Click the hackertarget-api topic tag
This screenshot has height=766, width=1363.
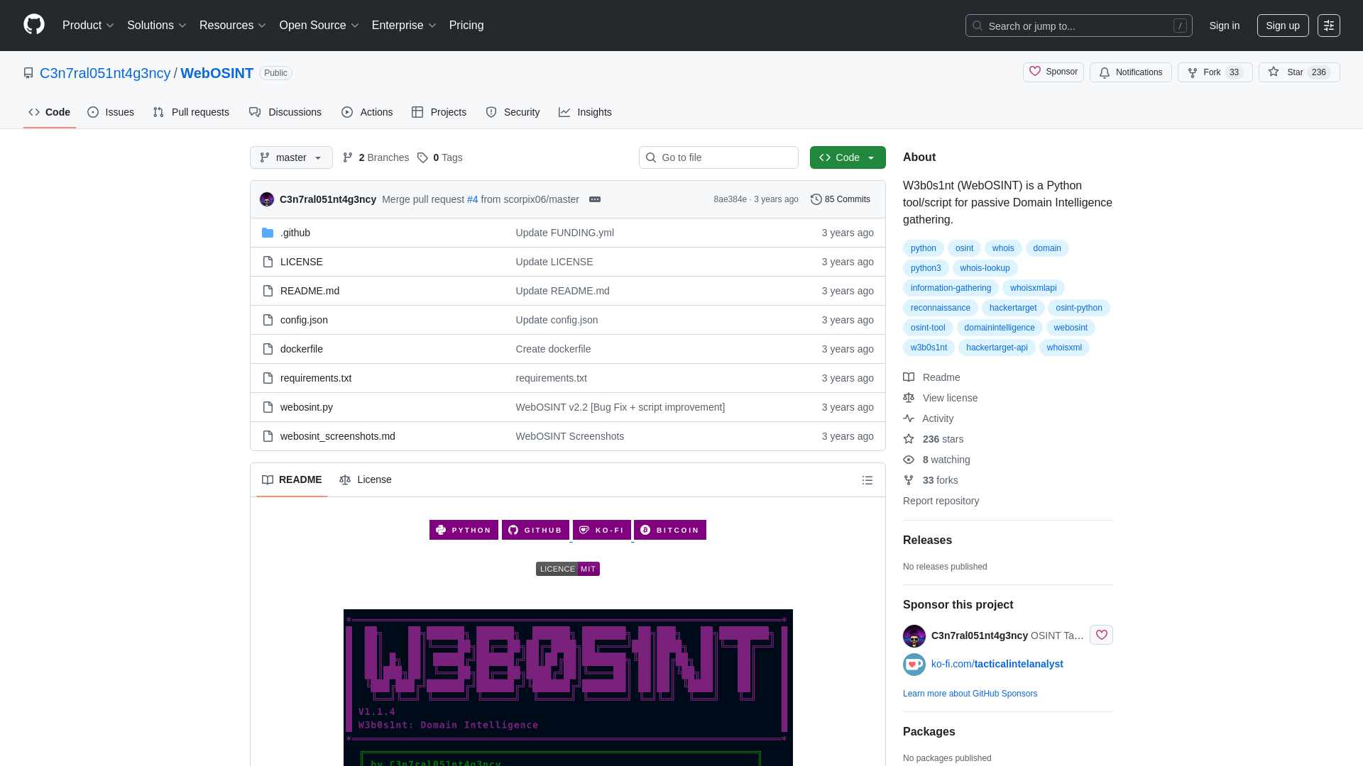coord(997,348)
